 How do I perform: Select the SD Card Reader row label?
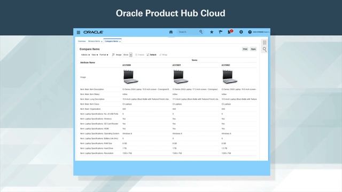coord(99,124)
